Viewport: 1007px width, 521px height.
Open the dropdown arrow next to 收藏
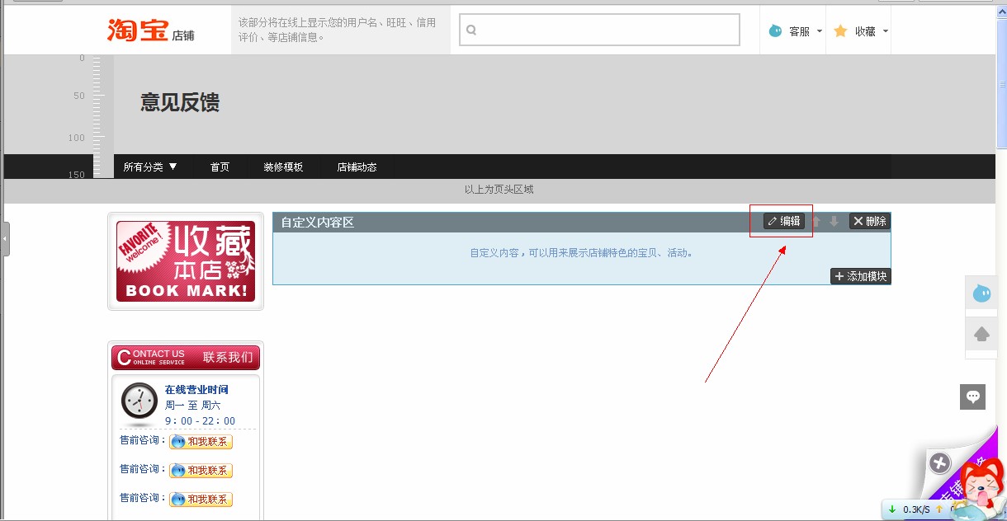pos(886,30)
